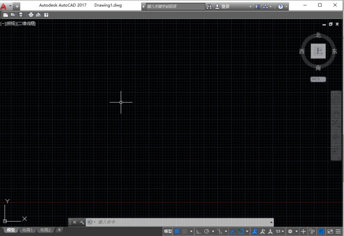
Task: Toggle snap mode dotted grid icon
Action: (185, 231)
